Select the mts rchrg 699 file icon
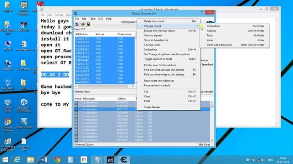293x164 pixels. pos(24,145)
